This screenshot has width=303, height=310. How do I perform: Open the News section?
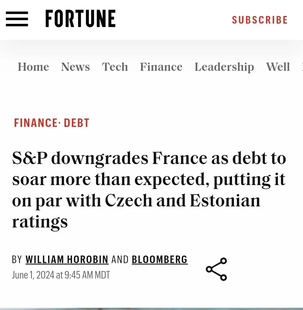click(75, 67)
